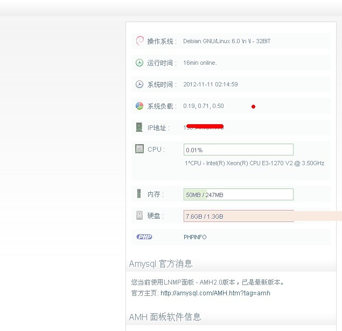
Task: Click the disk usage bar showing 7.6GB / 1.3GB
Action: point(238,216)
